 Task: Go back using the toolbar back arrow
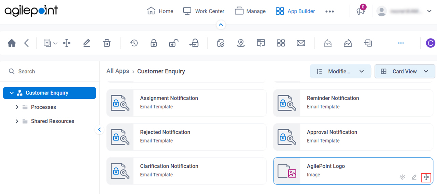27,43
